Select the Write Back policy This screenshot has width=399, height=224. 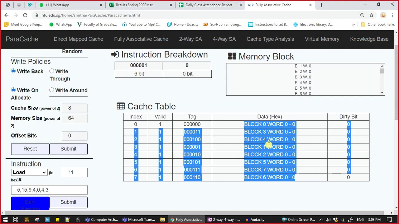click(x=13, y=71)
